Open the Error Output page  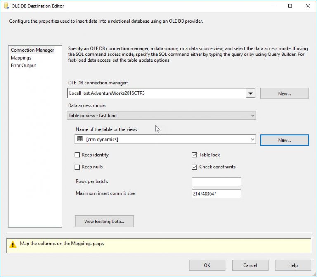point(24,65)
